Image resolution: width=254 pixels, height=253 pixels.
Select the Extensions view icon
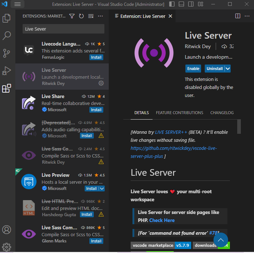pyautogui.click(x=7, y=88)
